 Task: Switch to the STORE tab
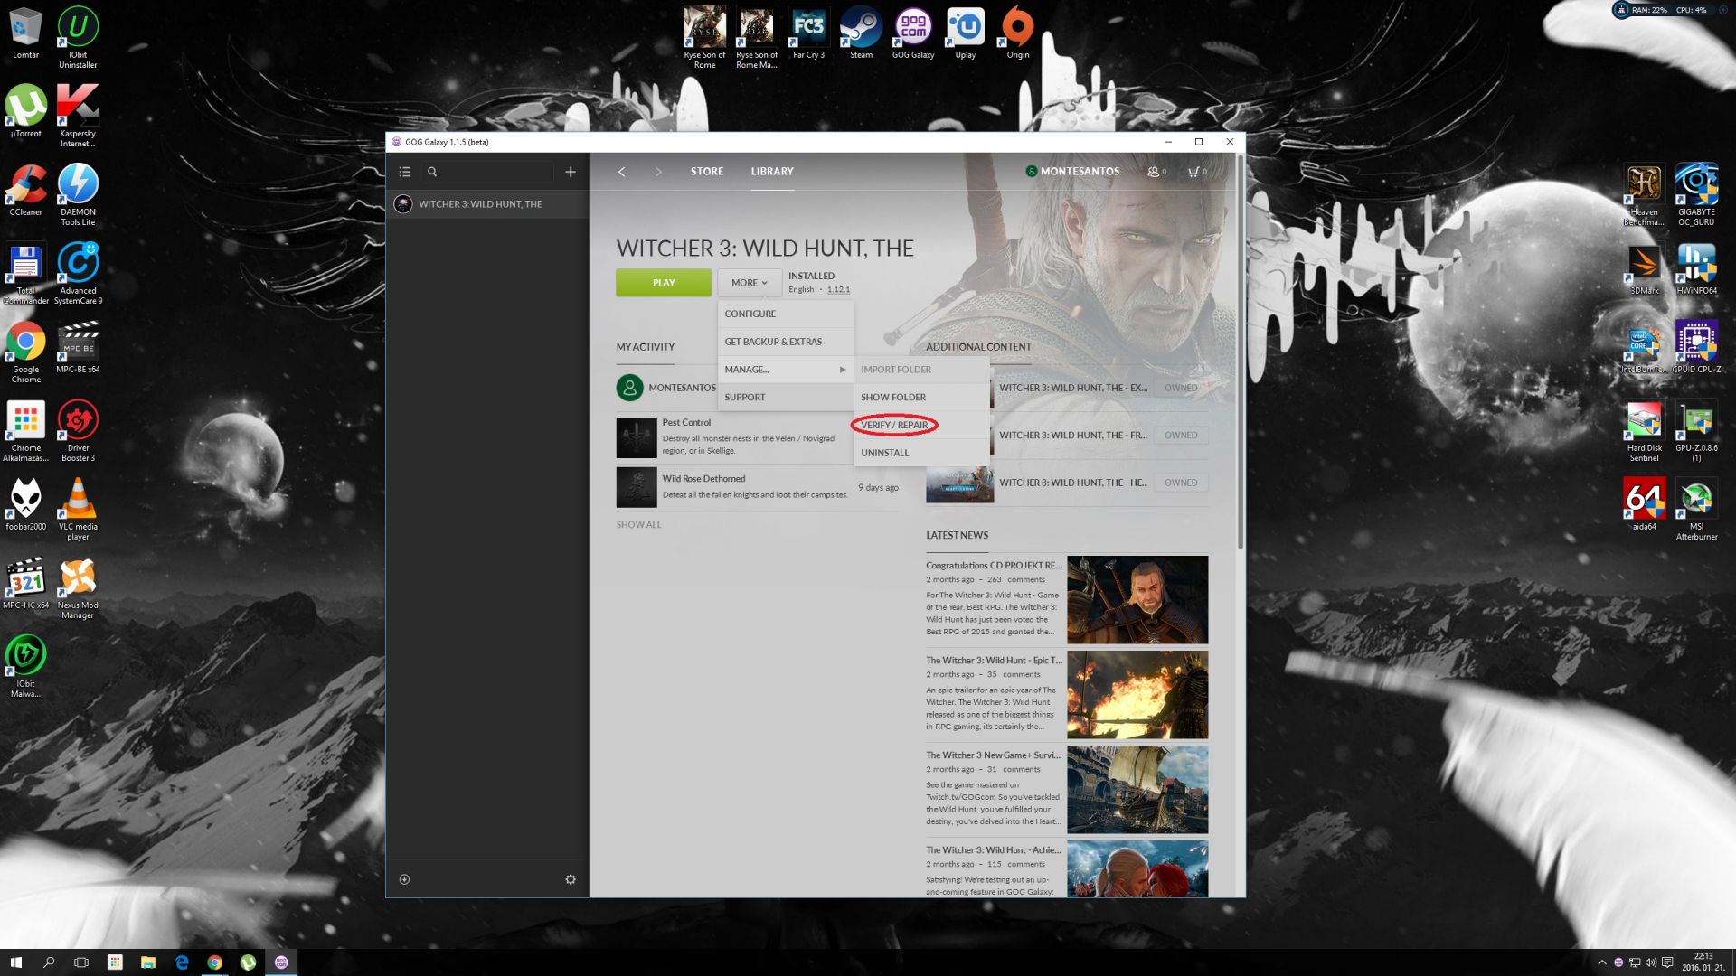(x=706, y=172)
